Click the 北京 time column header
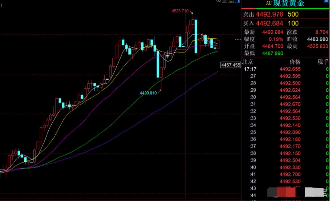Image resolution: width=330 pixels, height=201 pixels. tap(248, 62)
